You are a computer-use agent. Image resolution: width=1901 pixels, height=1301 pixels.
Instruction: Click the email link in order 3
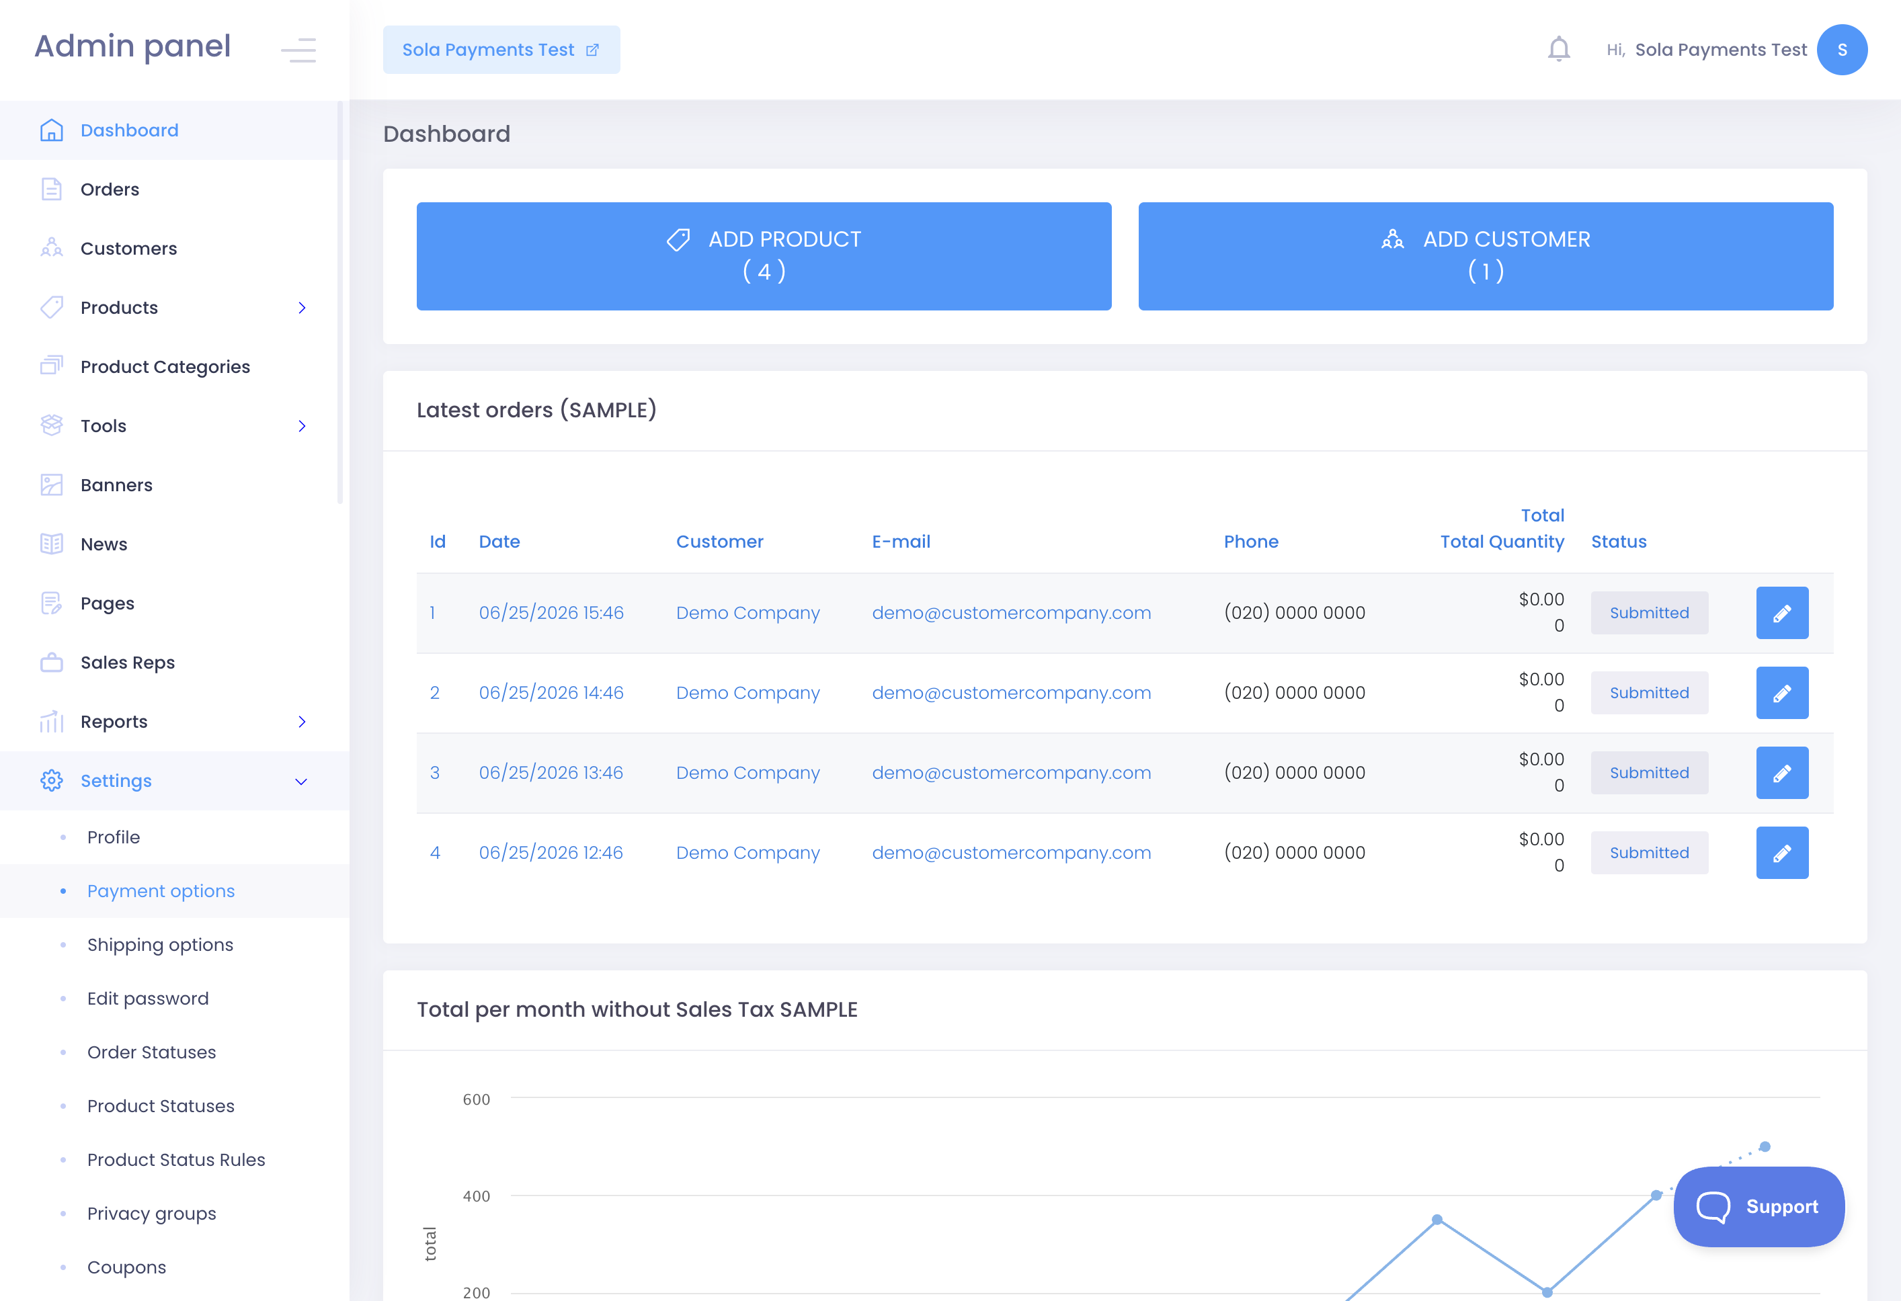coord(1011,773)
